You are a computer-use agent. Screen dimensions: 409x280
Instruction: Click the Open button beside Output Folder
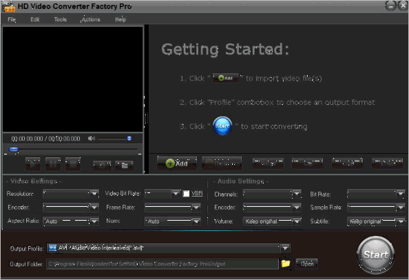(307, 264)
